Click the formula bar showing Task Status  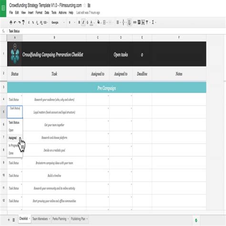[x=116, y=31]
